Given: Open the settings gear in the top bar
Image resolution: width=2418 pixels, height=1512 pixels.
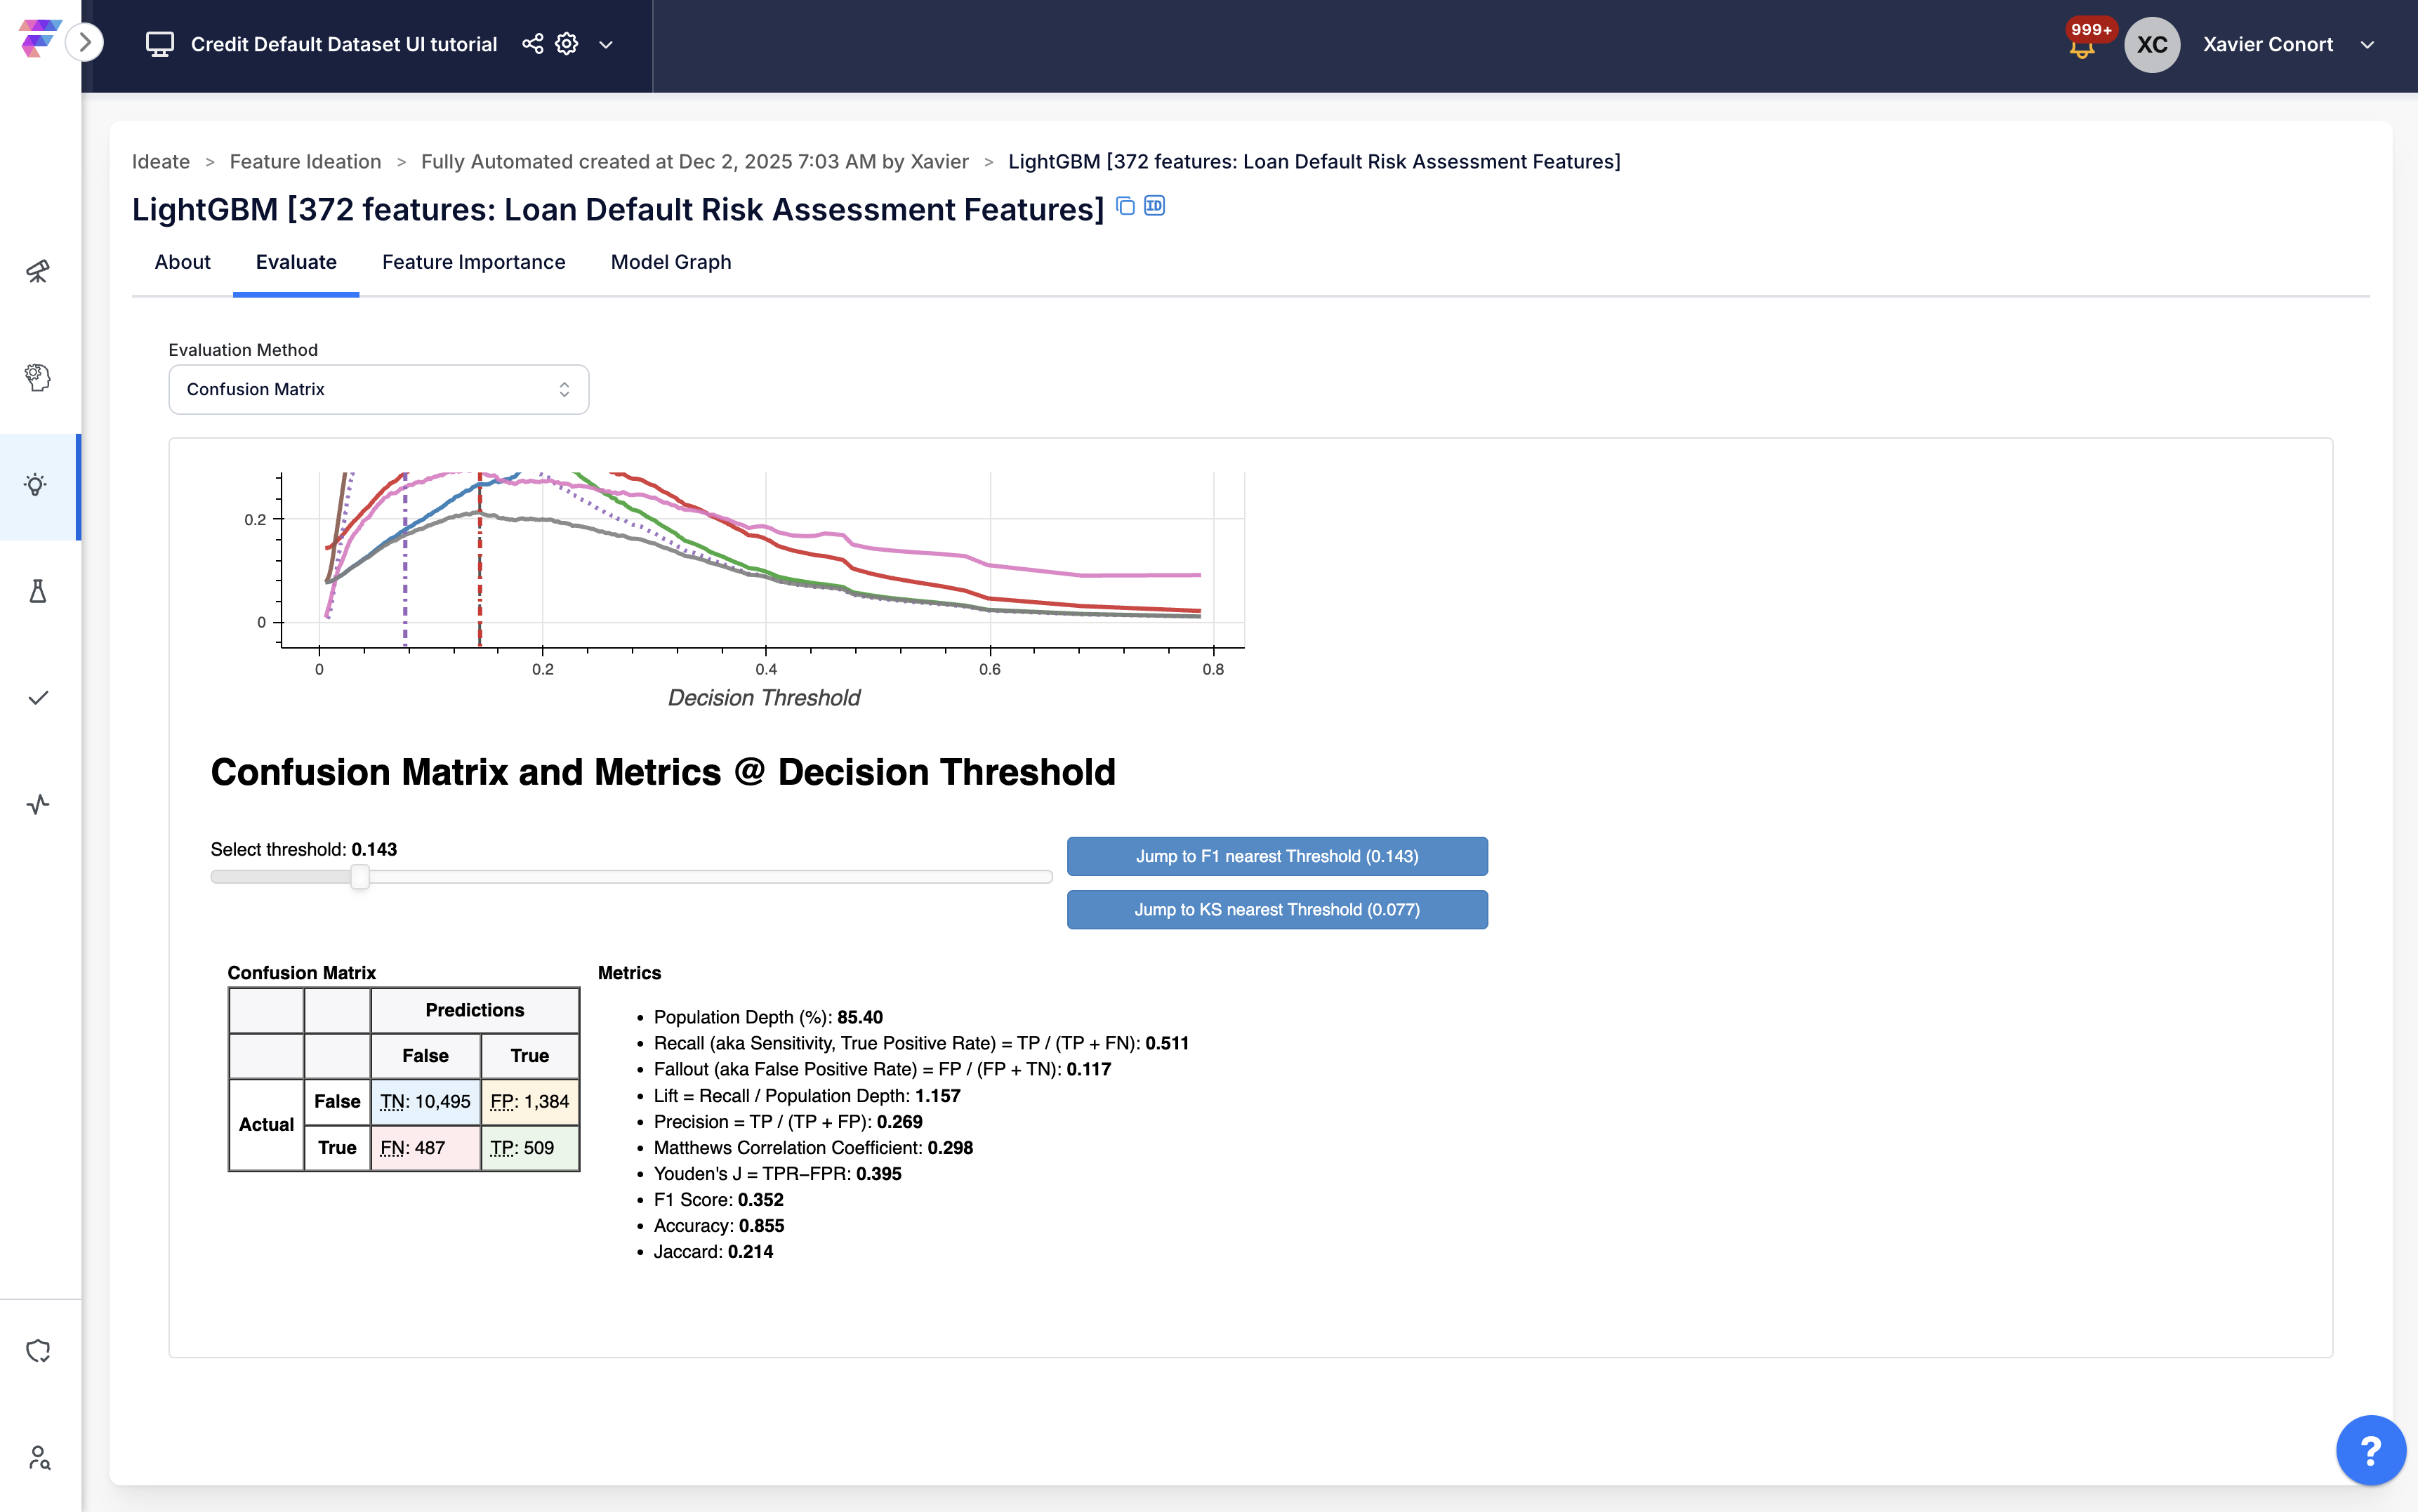Looking at the screenshot, I should coord(567,44).
